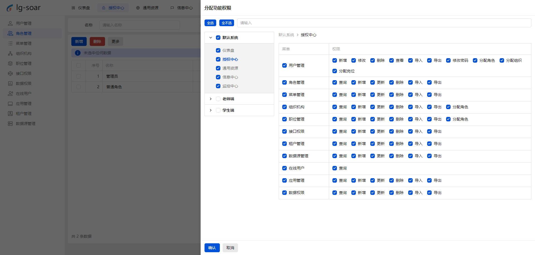Click the 租户管理 sidebar icon
The width and height of the screenshot is (535, 255).
[10, 114]
